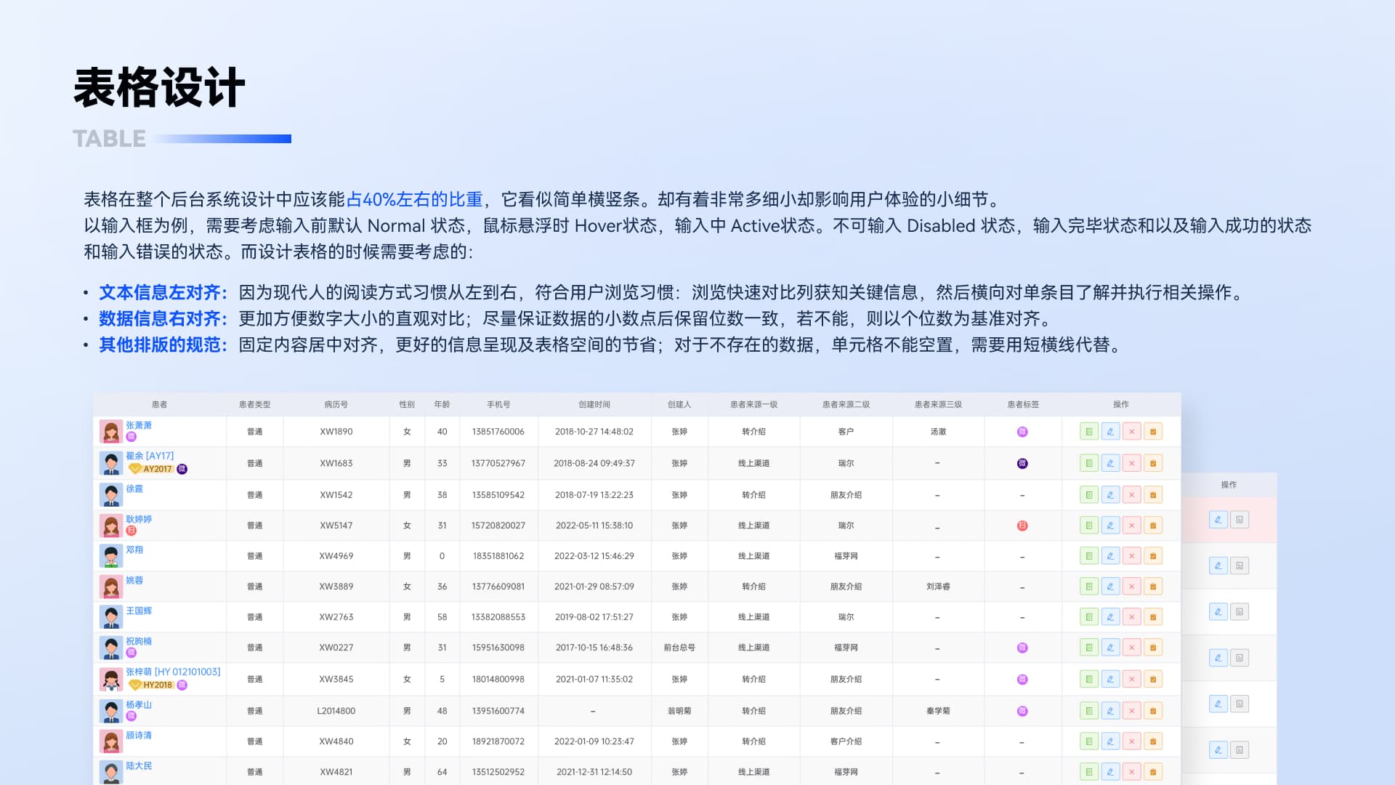This screenshot has height=785, width=1395.
Task: Click red delete icon for patient 姚蓉
Action: tap(1131, 587)
